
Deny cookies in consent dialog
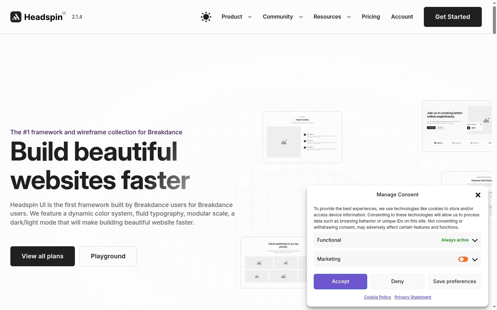tap(398, 281)
